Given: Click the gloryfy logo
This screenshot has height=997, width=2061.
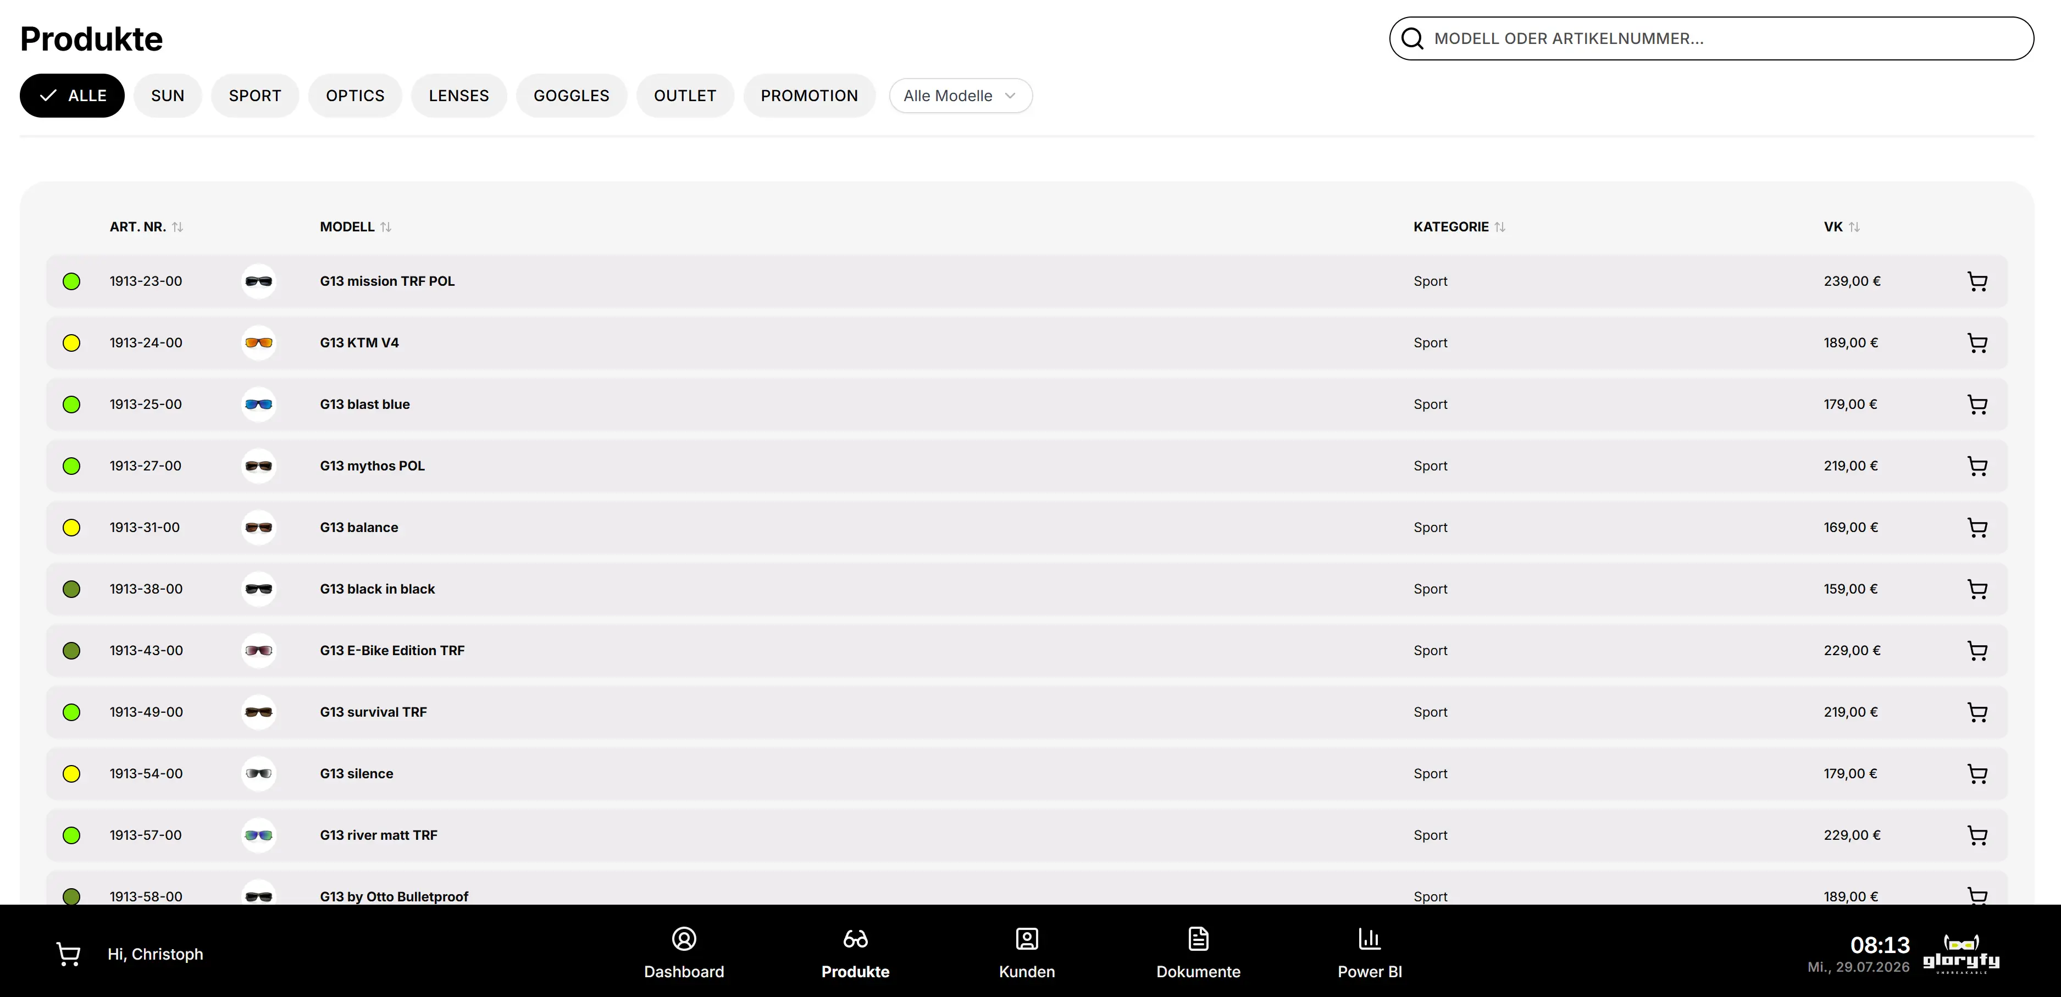Looking at the screenshot, I should click(x=1961, y=954).
